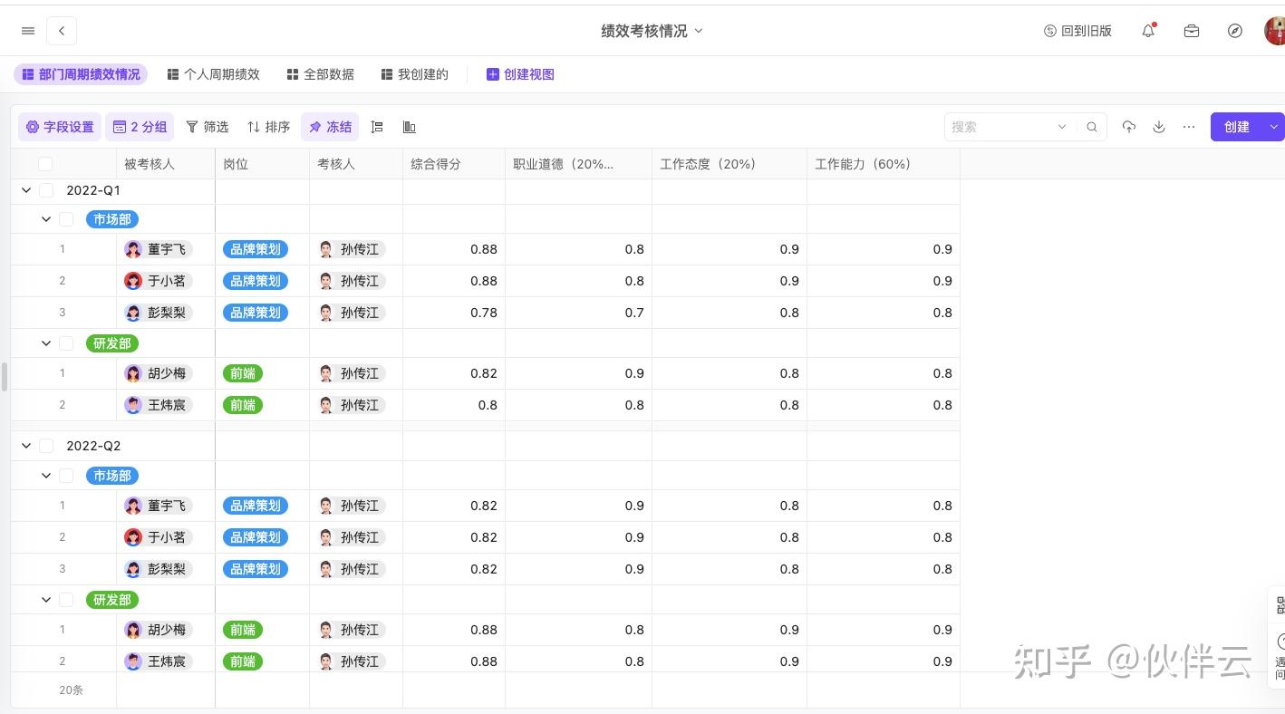Collapse 市场部 under 2022-Q2
1285x714 pixels.
click(x=46, y=476)
